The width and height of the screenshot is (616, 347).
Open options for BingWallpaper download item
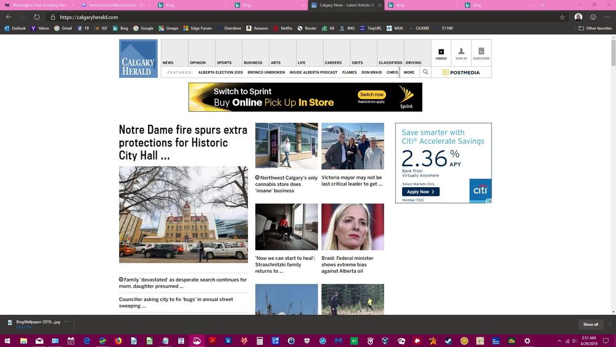[x=67, y=322]
